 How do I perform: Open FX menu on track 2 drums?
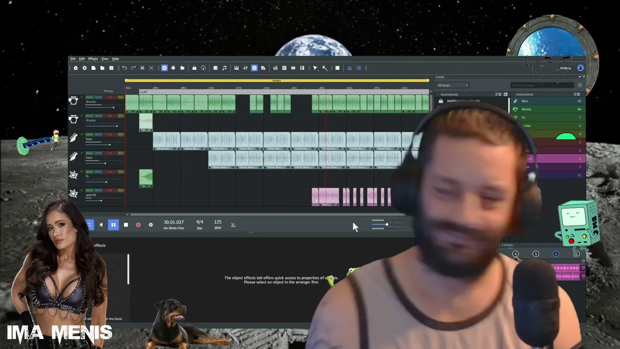(x=121, y=116)
